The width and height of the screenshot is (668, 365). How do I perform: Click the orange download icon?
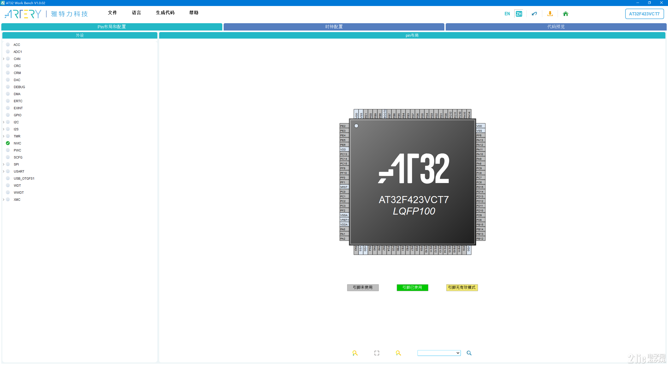(550, 14)
